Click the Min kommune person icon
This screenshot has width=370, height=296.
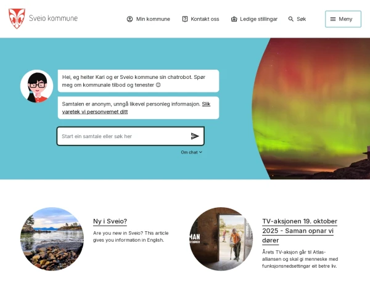pos(129,19)
